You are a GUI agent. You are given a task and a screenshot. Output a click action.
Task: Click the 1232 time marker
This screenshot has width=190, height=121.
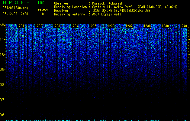tap(39, 26)
